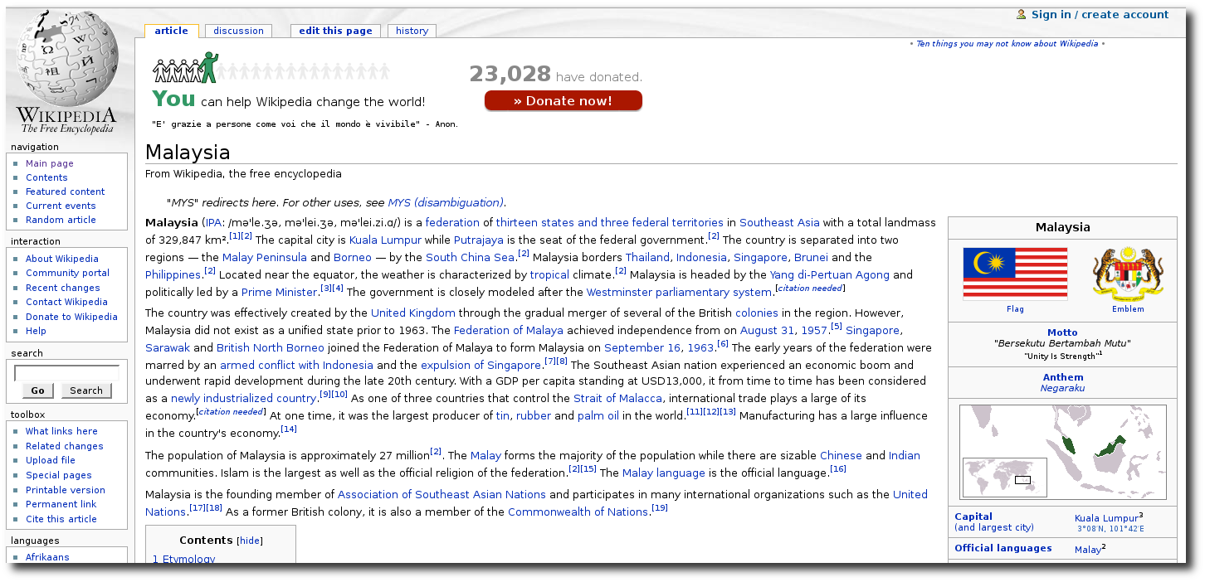The width and height of the screenshot is (1205, 582).
Task: Follow newly industrialized country link
Action: click(x=245, y=399)
